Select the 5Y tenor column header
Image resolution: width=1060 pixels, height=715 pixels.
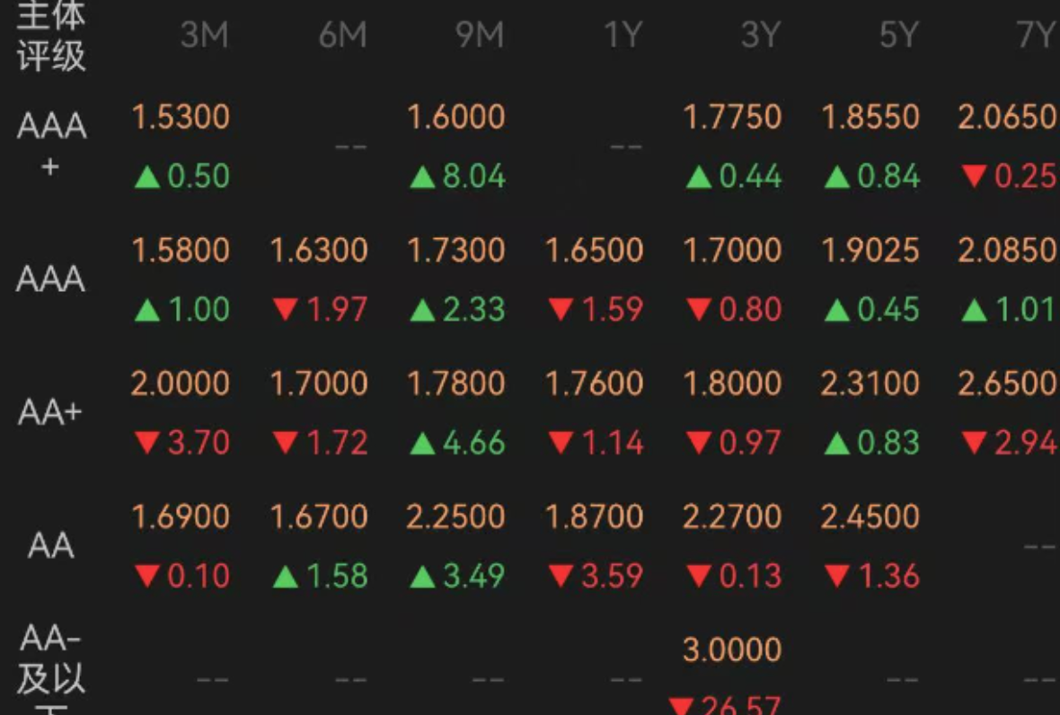pos(899,34)
